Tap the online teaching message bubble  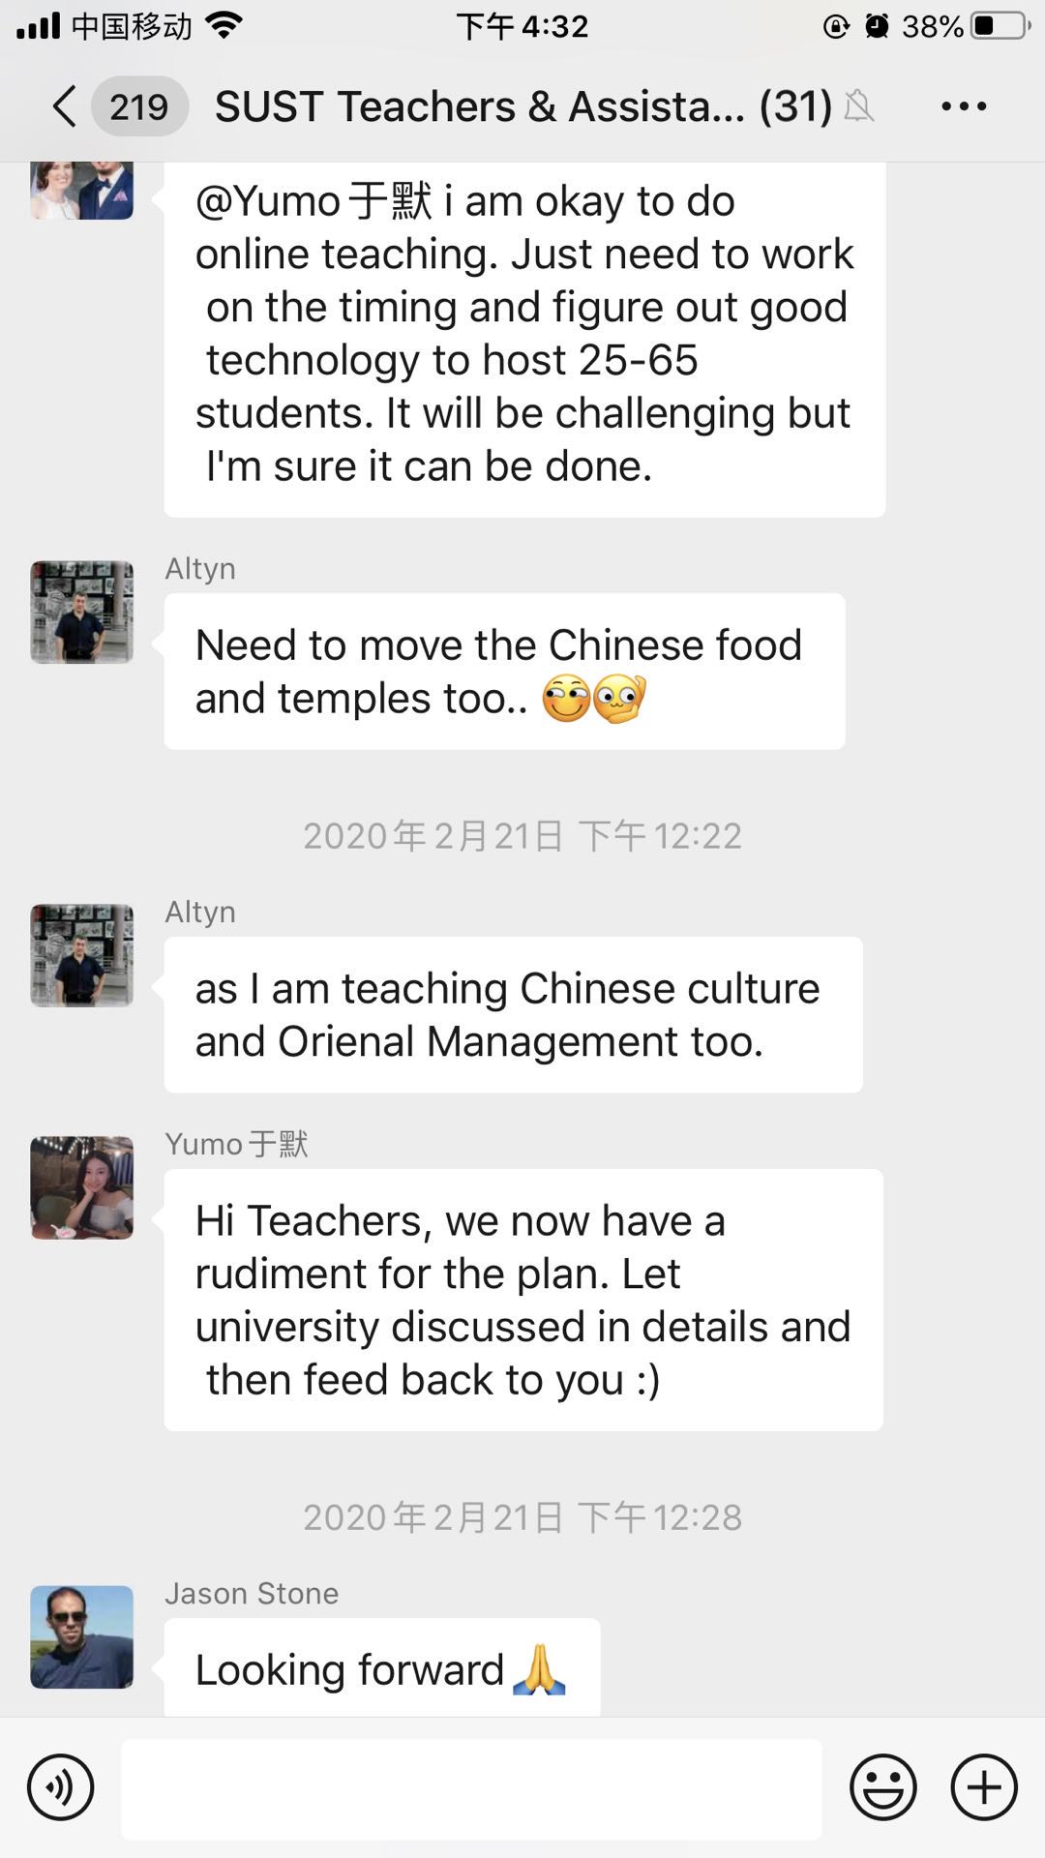524,334
